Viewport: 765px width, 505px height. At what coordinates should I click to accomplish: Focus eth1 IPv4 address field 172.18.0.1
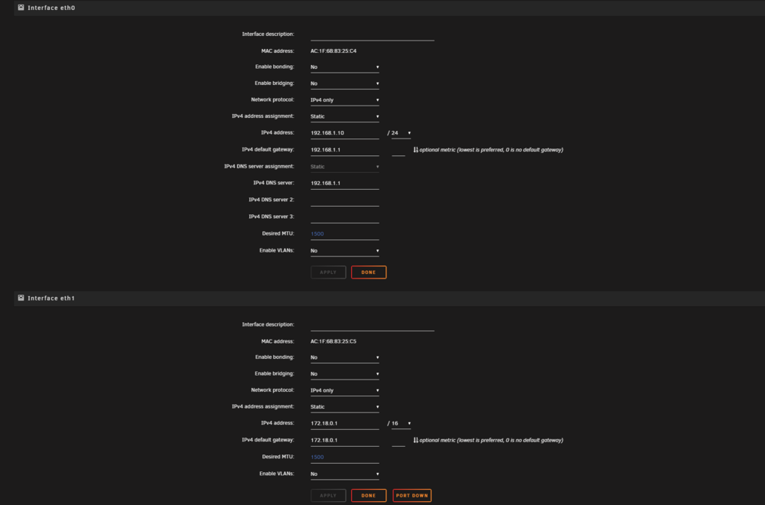pyautogui.click(x=344, y=424)
